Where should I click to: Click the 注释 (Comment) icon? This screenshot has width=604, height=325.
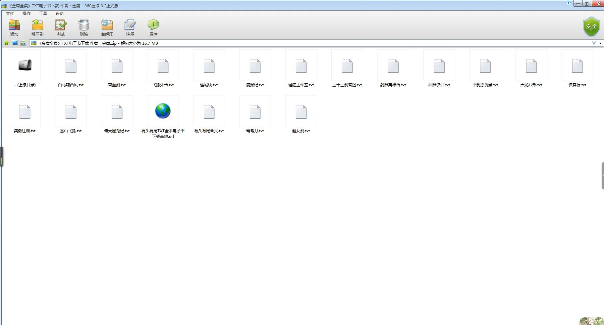click(x=130, y=27)
